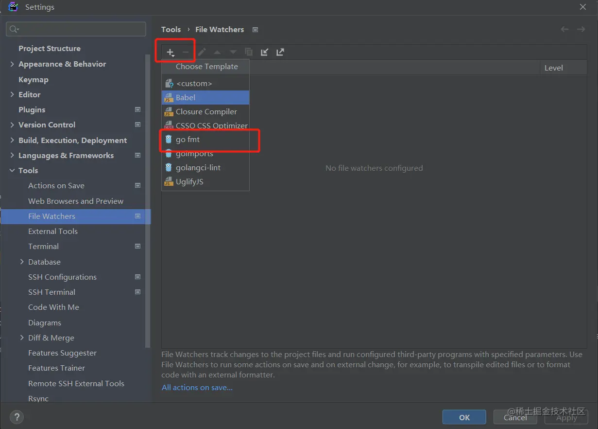
Task: Choose the Babel template
Action: 205,97
